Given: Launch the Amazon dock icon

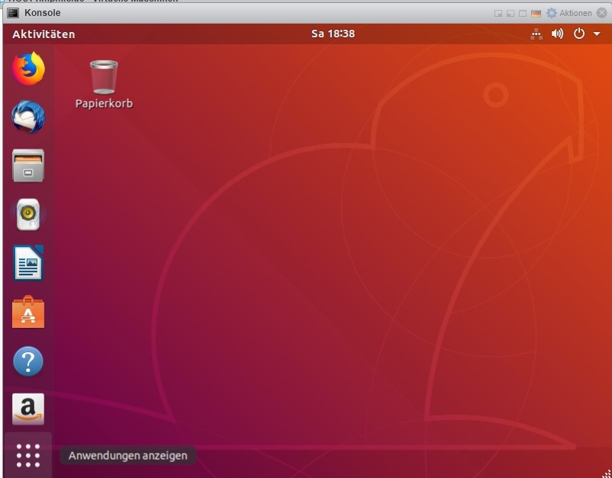Looking at the screenshot, I should [28, 409].
